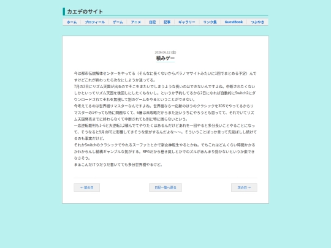The width and height of the screenshot is (331, 248).
Task: Open the ゲーム section
Action: tap(118, 22)
